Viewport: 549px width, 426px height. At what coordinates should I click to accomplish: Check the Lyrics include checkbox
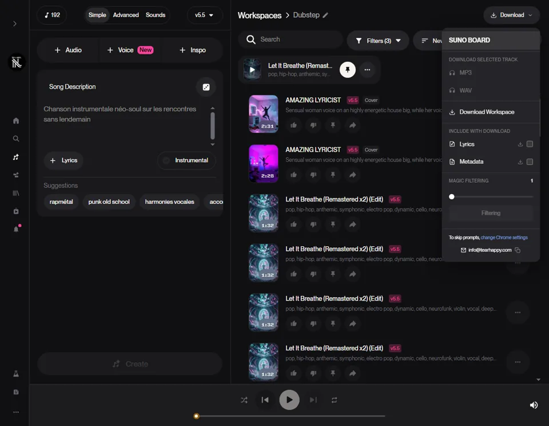coord(530,144)
